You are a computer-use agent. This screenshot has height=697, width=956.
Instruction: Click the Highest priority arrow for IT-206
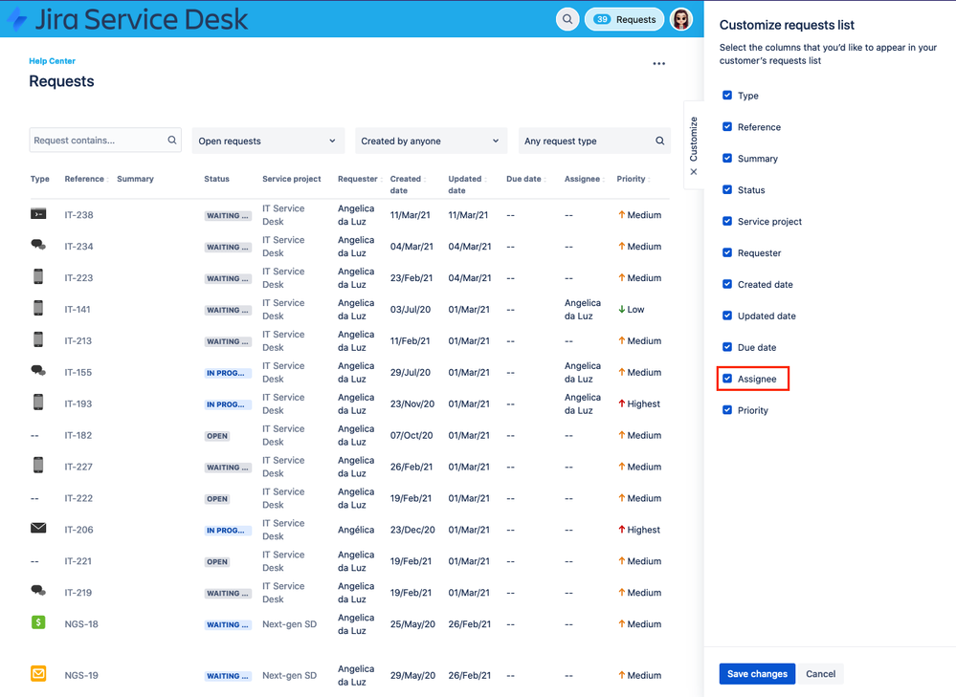point(622,530)
